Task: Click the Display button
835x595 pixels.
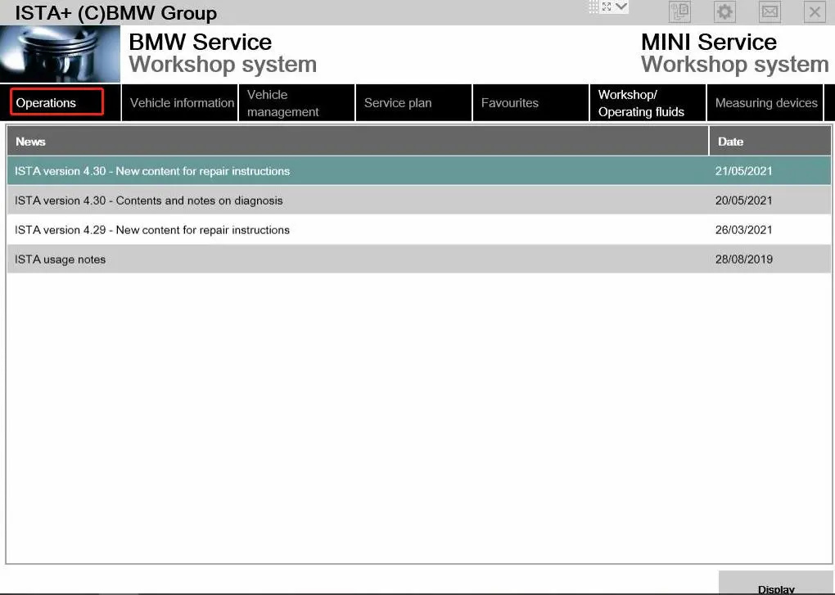Action: point(776,584)
